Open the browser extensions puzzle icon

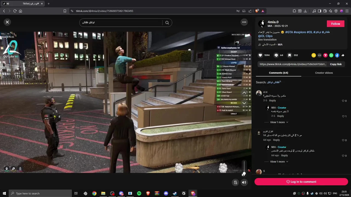[294, 11]
